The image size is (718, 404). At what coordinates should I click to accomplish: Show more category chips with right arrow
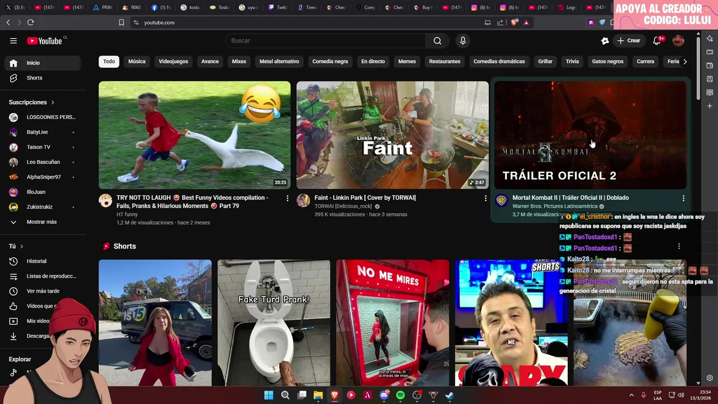pos(685,62)
